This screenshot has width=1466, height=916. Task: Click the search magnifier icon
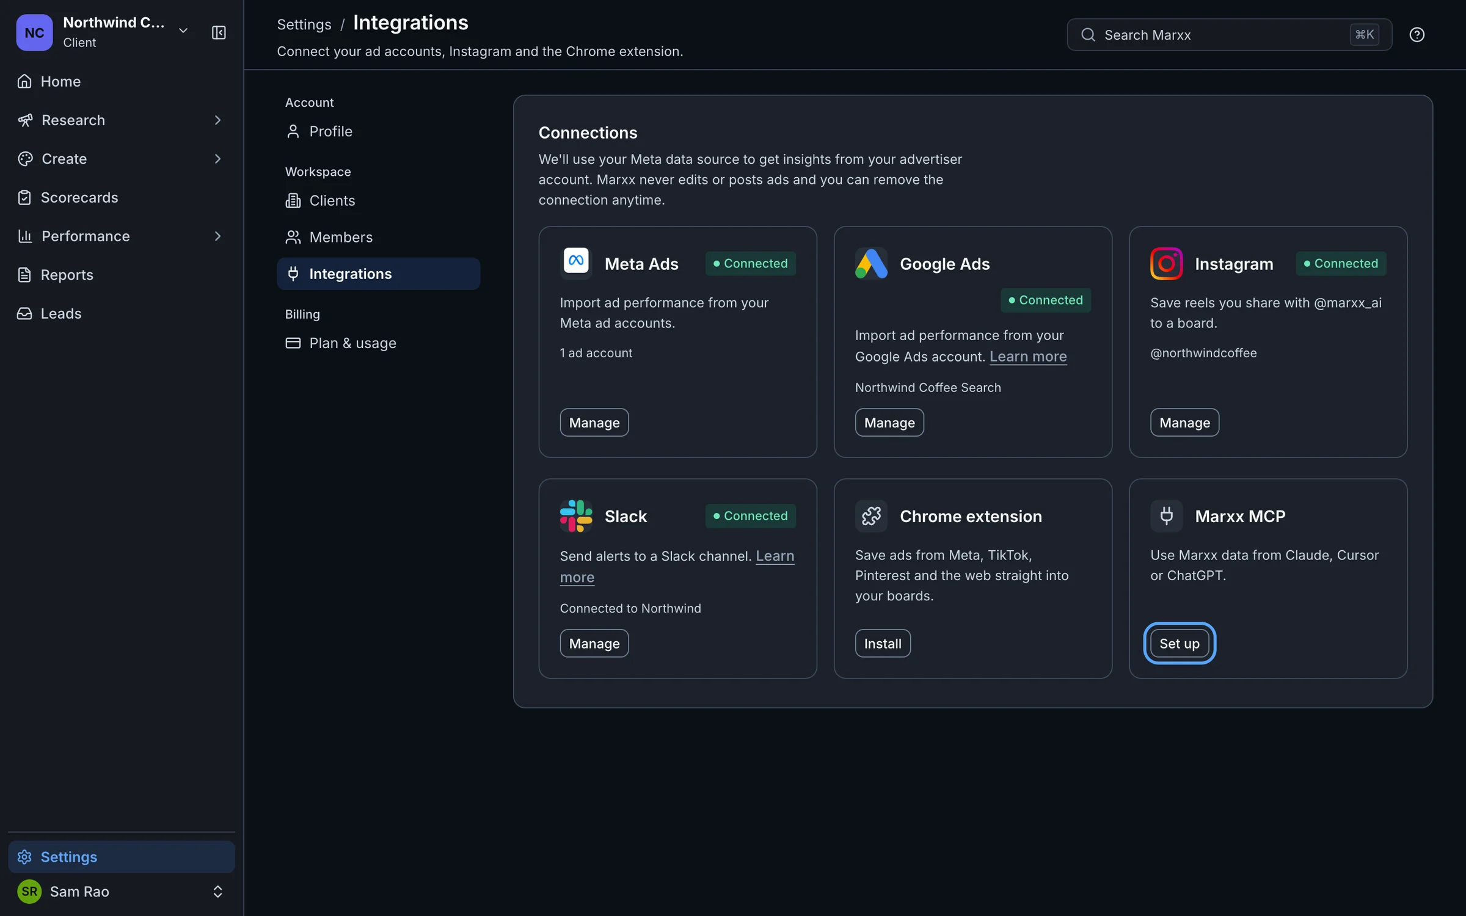(x=1088, y=35)
